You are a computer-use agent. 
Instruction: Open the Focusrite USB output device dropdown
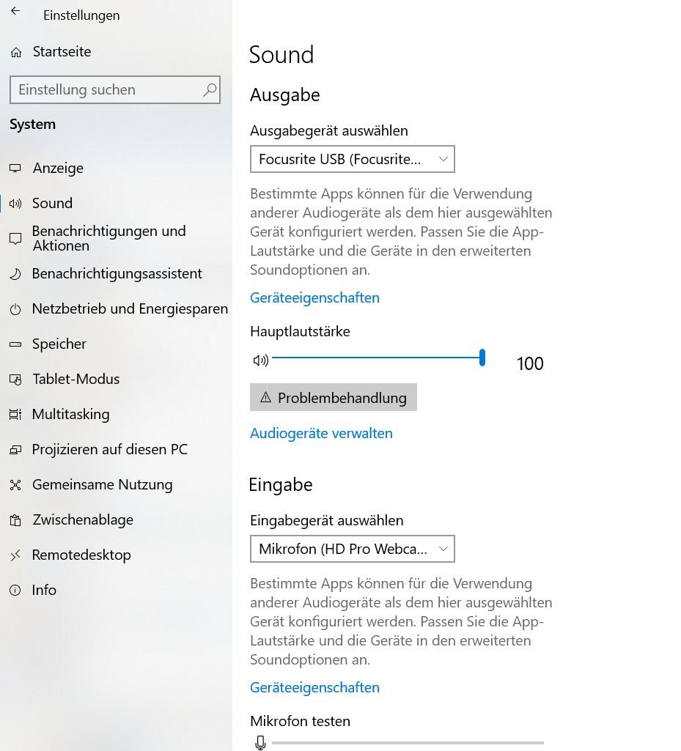click(353, 159)
